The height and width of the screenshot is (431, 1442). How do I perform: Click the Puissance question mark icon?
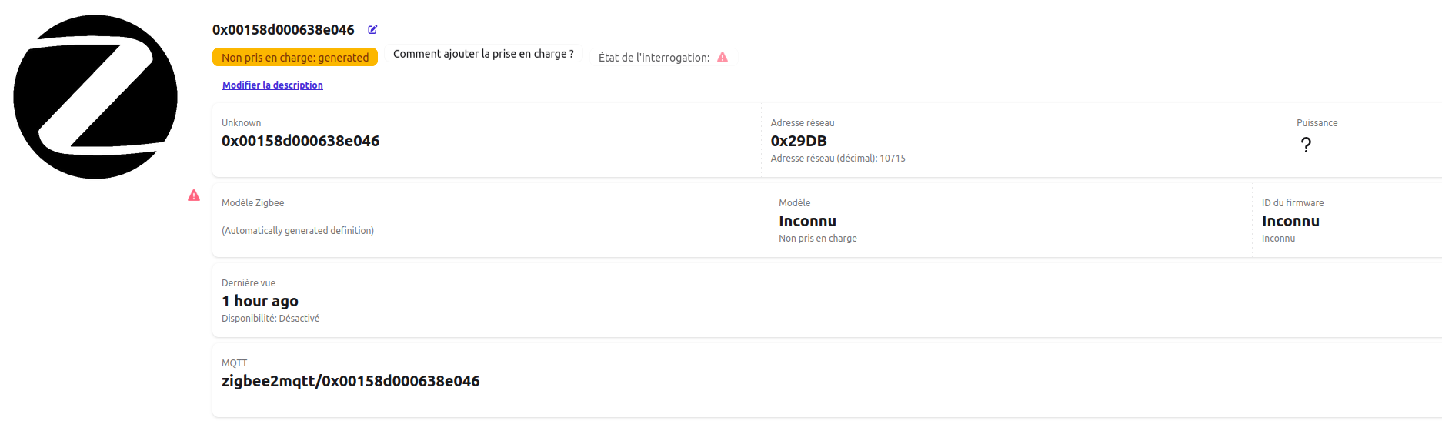pyautogui.click(x=1306, y=145)
